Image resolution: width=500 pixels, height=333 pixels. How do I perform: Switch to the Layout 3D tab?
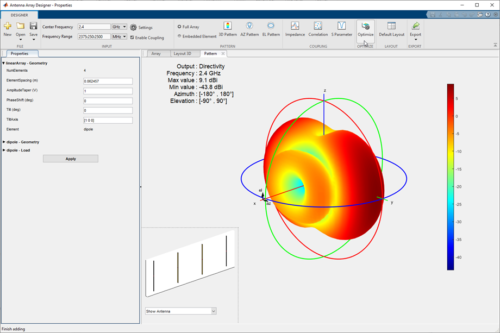(182, 54)
